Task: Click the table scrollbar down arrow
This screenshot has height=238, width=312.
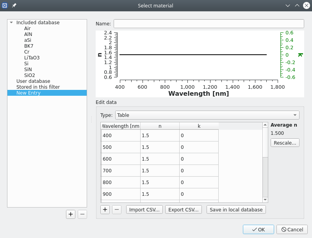Action: (x=265, y=200)
